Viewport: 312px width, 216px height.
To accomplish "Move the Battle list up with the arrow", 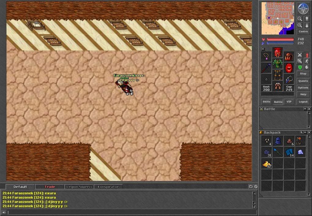I will coord(309,113).
